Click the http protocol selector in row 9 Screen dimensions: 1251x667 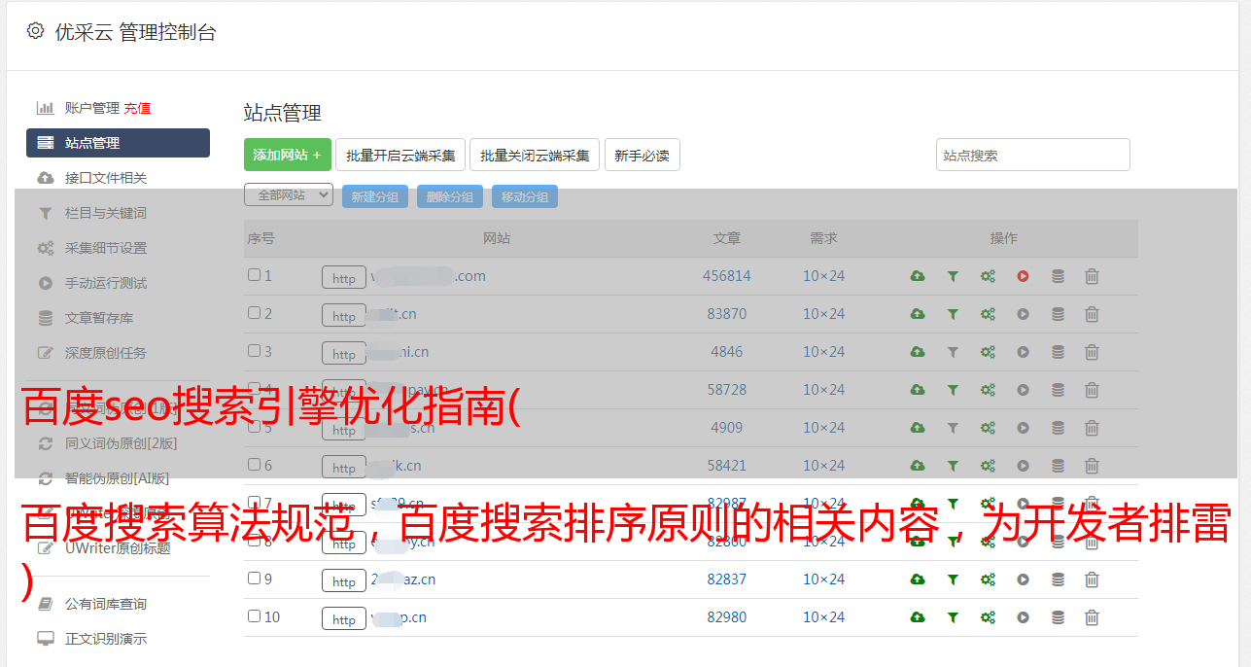tap(343, 581)
